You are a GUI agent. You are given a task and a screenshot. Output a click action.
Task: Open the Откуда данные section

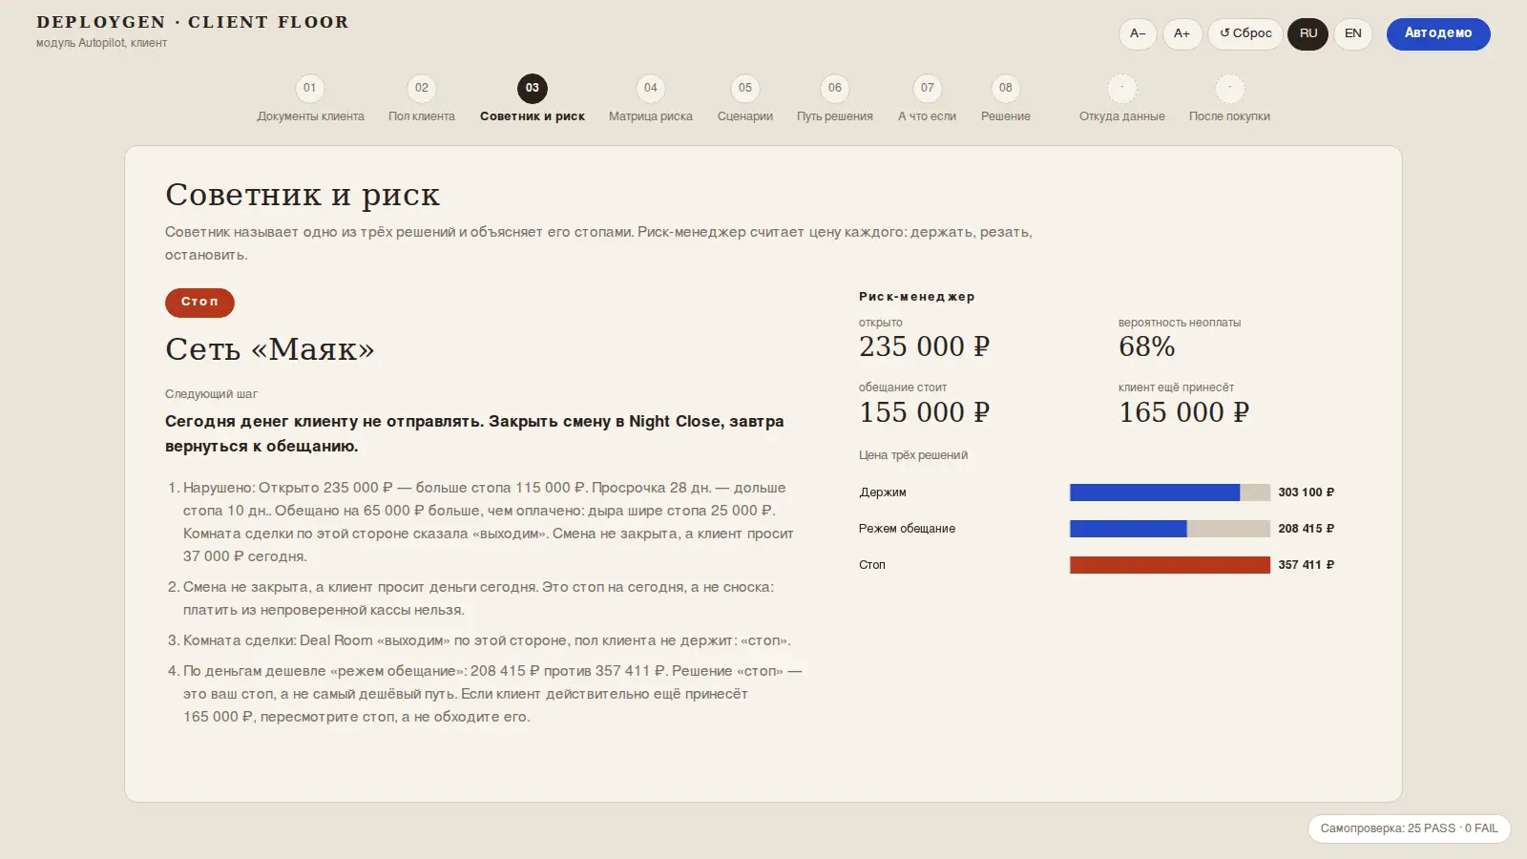click(1122, 99)
